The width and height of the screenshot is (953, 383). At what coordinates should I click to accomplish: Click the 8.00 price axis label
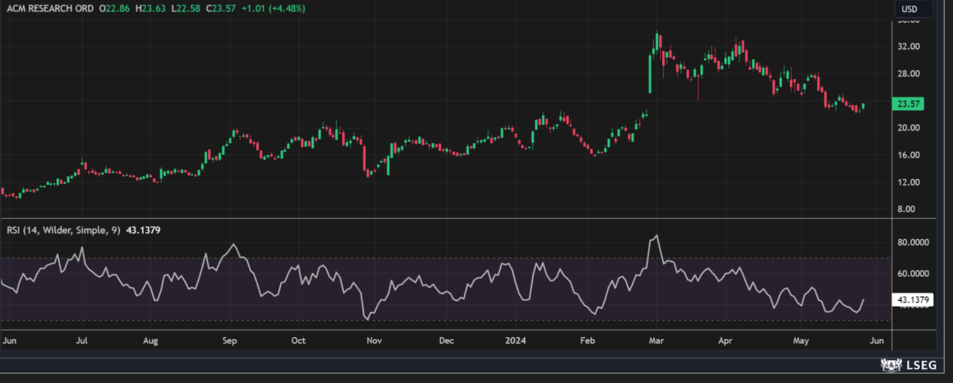point(908,209)
